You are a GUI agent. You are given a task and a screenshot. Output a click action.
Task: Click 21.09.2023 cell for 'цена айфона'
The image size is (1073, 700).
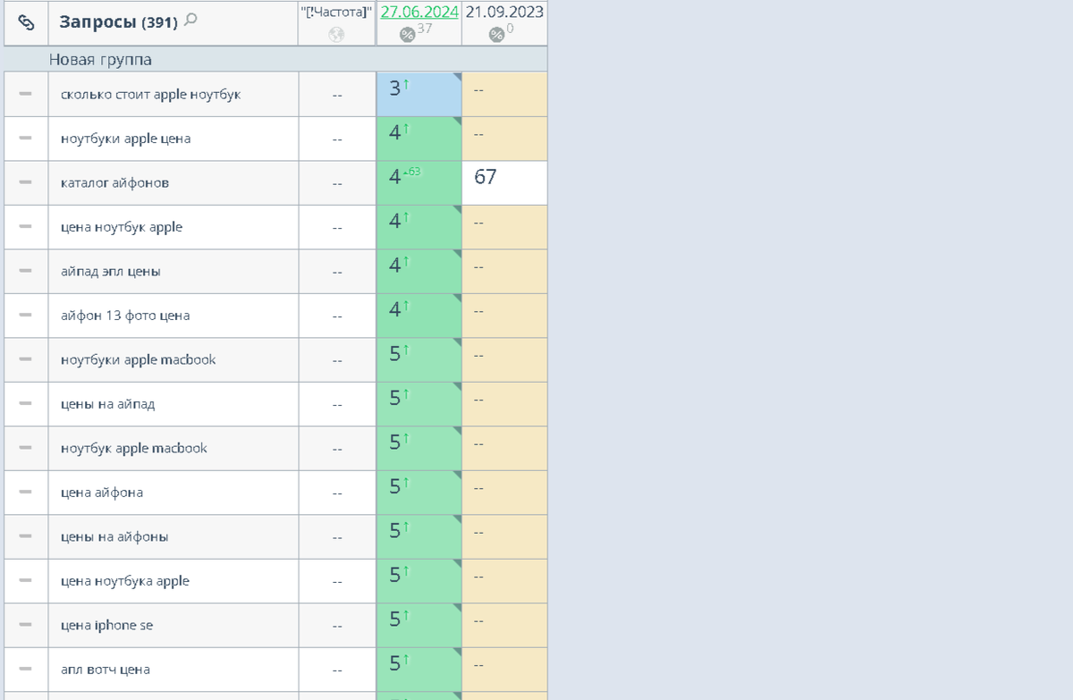point(504,493)
